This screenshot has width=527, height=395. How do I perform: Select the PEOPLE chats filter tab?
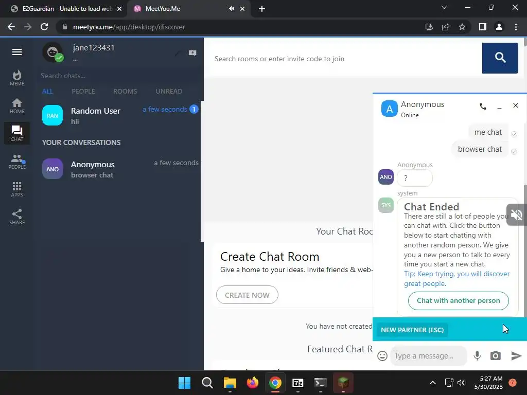pyautogui.click(x=83, y=92)
